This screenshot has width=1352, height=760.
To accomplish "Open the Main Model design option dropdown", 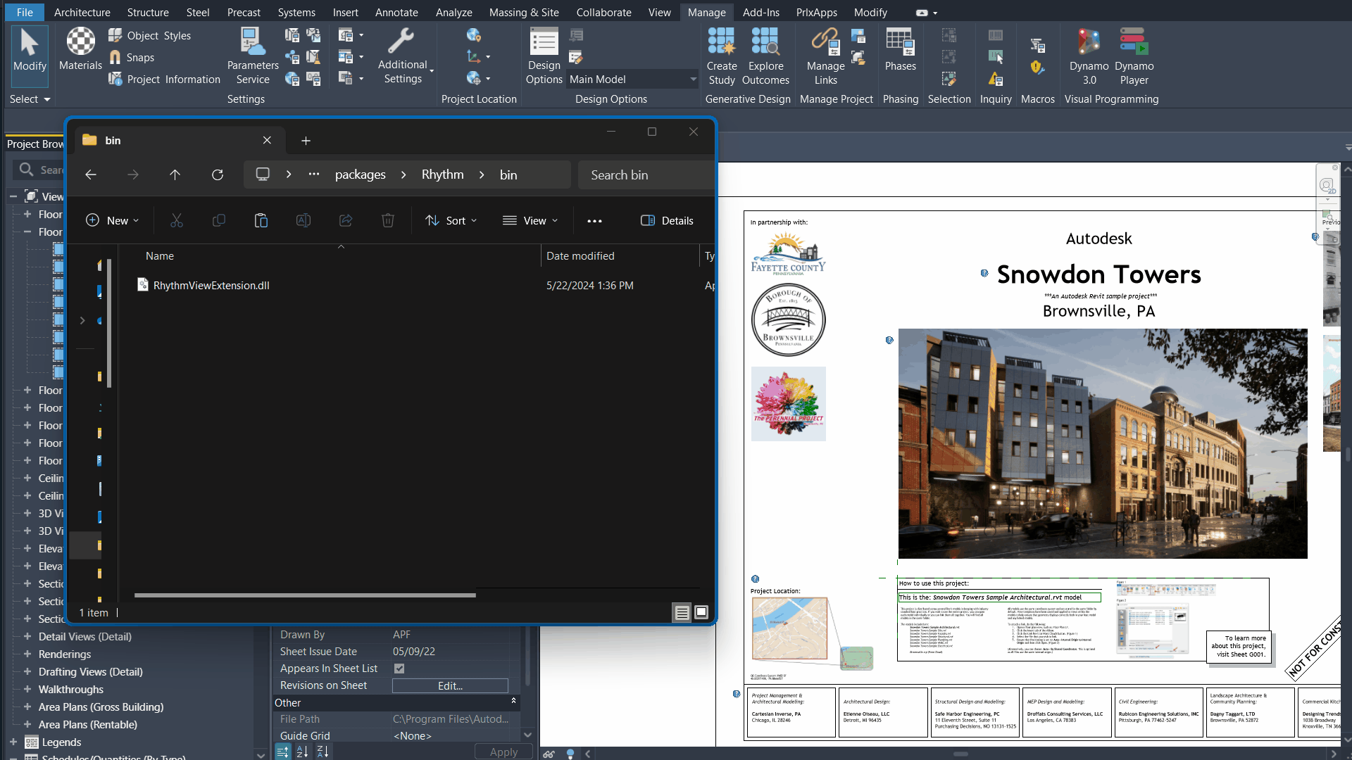I will click(693, 80).
